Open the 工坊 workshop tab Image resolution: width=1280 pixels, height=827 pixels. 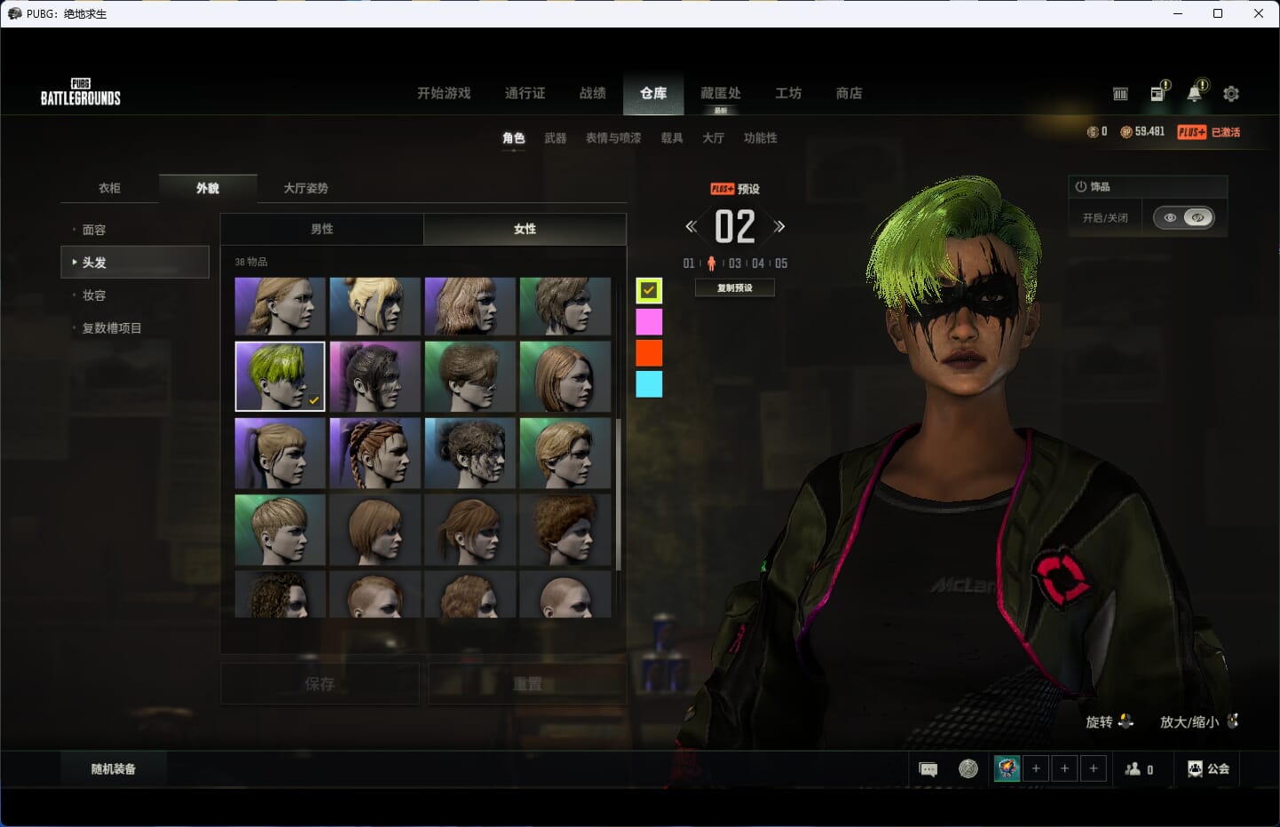(788, 93)
